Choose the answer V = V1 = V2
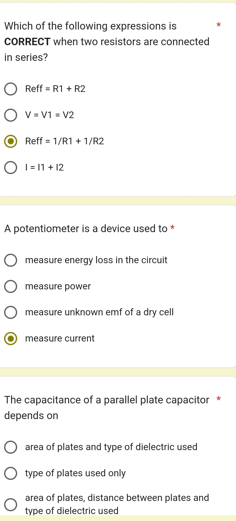Viewport: 236px width, 521px height. coord(11,115)
